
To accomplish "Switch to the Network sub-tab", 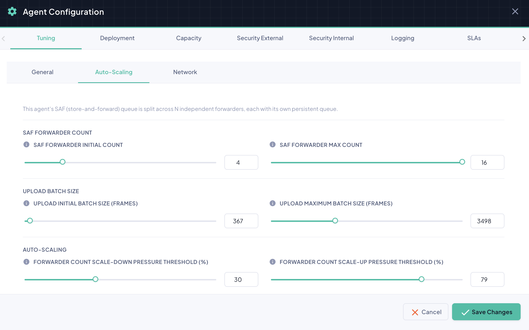I will click(x=185, y=72).
